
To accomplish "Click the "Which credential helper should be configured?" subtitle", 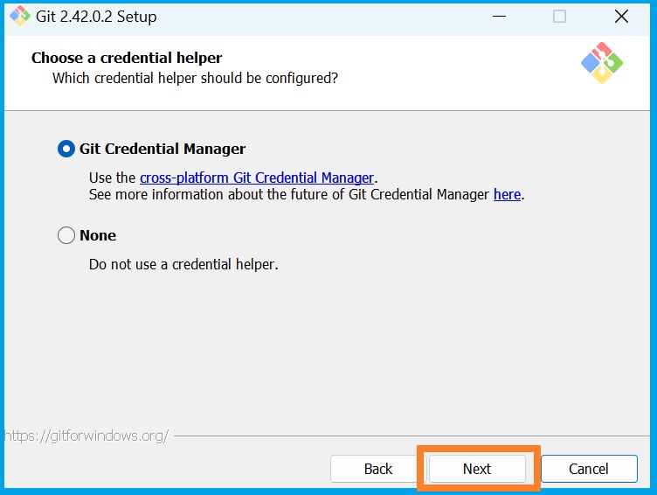I will pyautogui.click(x=195, y=78).
